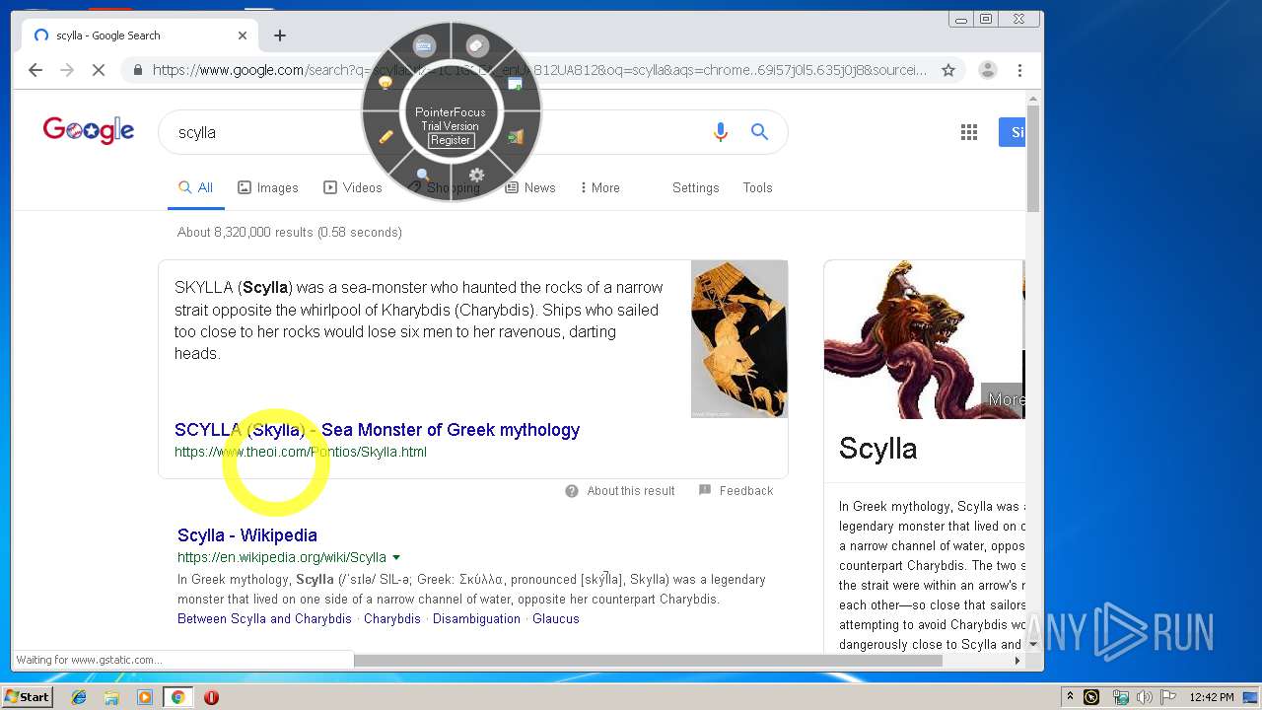This screenshot has width=1262, height=710.
Task: Close the scylla Google Search tab
Action: [x=243, y=35]
